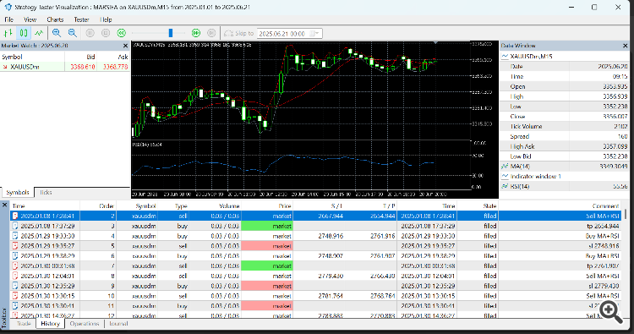Select order 7 sell row with tp 2761.907
The height and width of the screenshot is (334, 634).
pos(315,266)
